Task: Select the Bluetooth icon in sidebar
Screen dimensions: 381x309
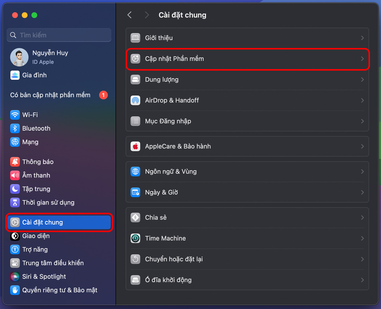Action: [15, 128]
